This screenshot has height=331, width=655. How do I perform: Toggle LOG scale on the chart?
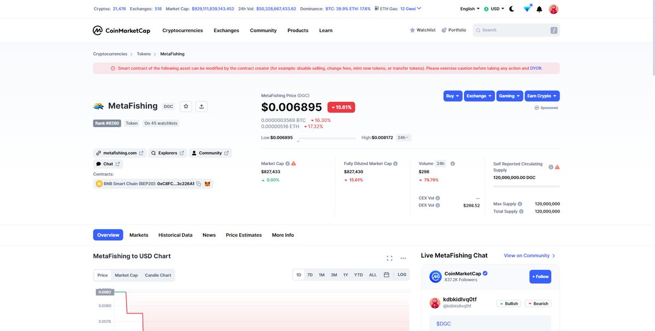[402, 275]
